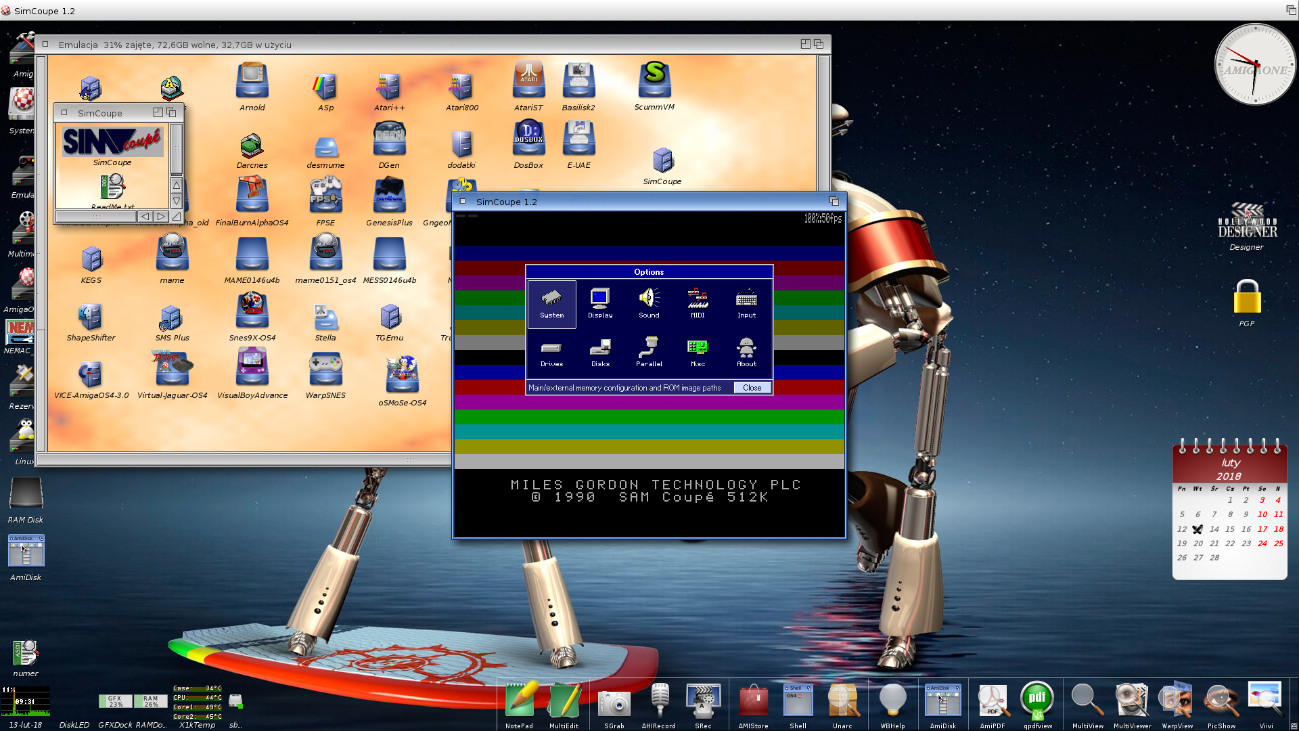Open AmiDisk desktop icon

pos(26,558)
